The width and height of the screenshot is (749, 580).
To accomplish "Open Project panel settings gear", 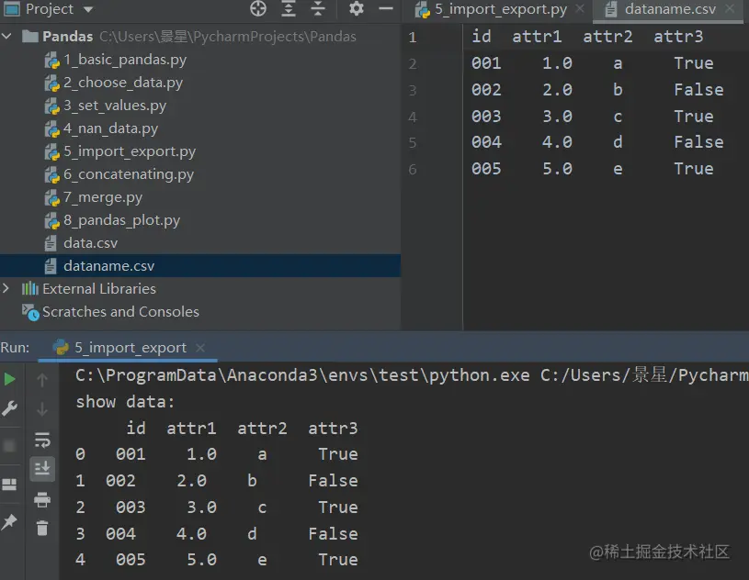I will [356, 8].
